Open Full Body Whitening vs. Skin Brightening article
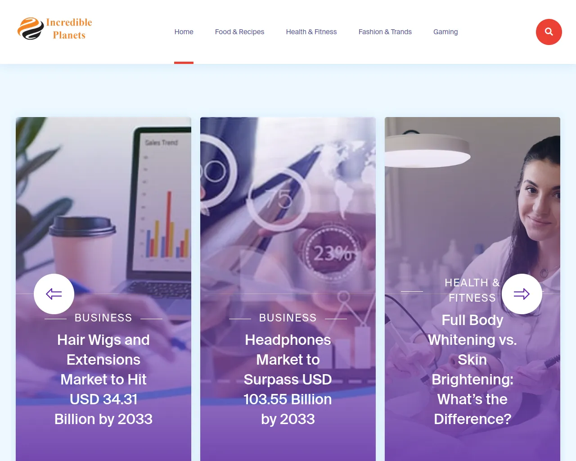The image size is (576, 461). pyautogui.click(x=472, y=370)
